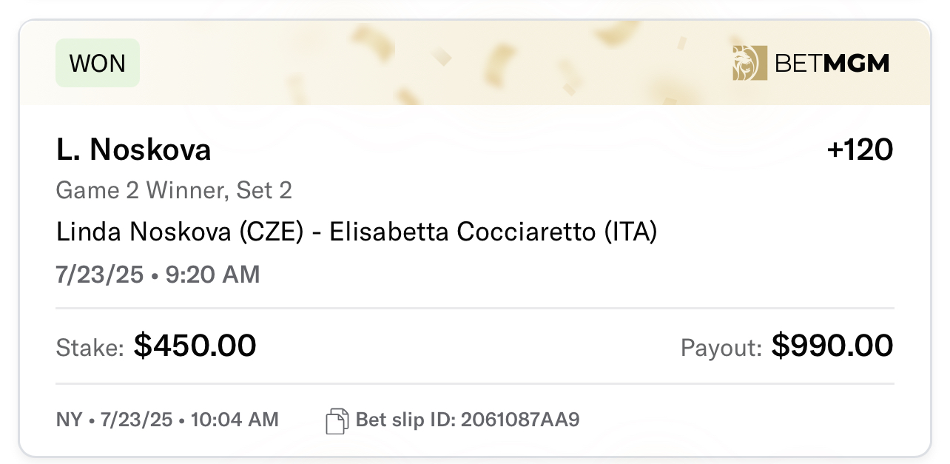Click the Payout label
Image resolution: width=950 pixels, height=464 pixels.
click(x=721, y=347)
